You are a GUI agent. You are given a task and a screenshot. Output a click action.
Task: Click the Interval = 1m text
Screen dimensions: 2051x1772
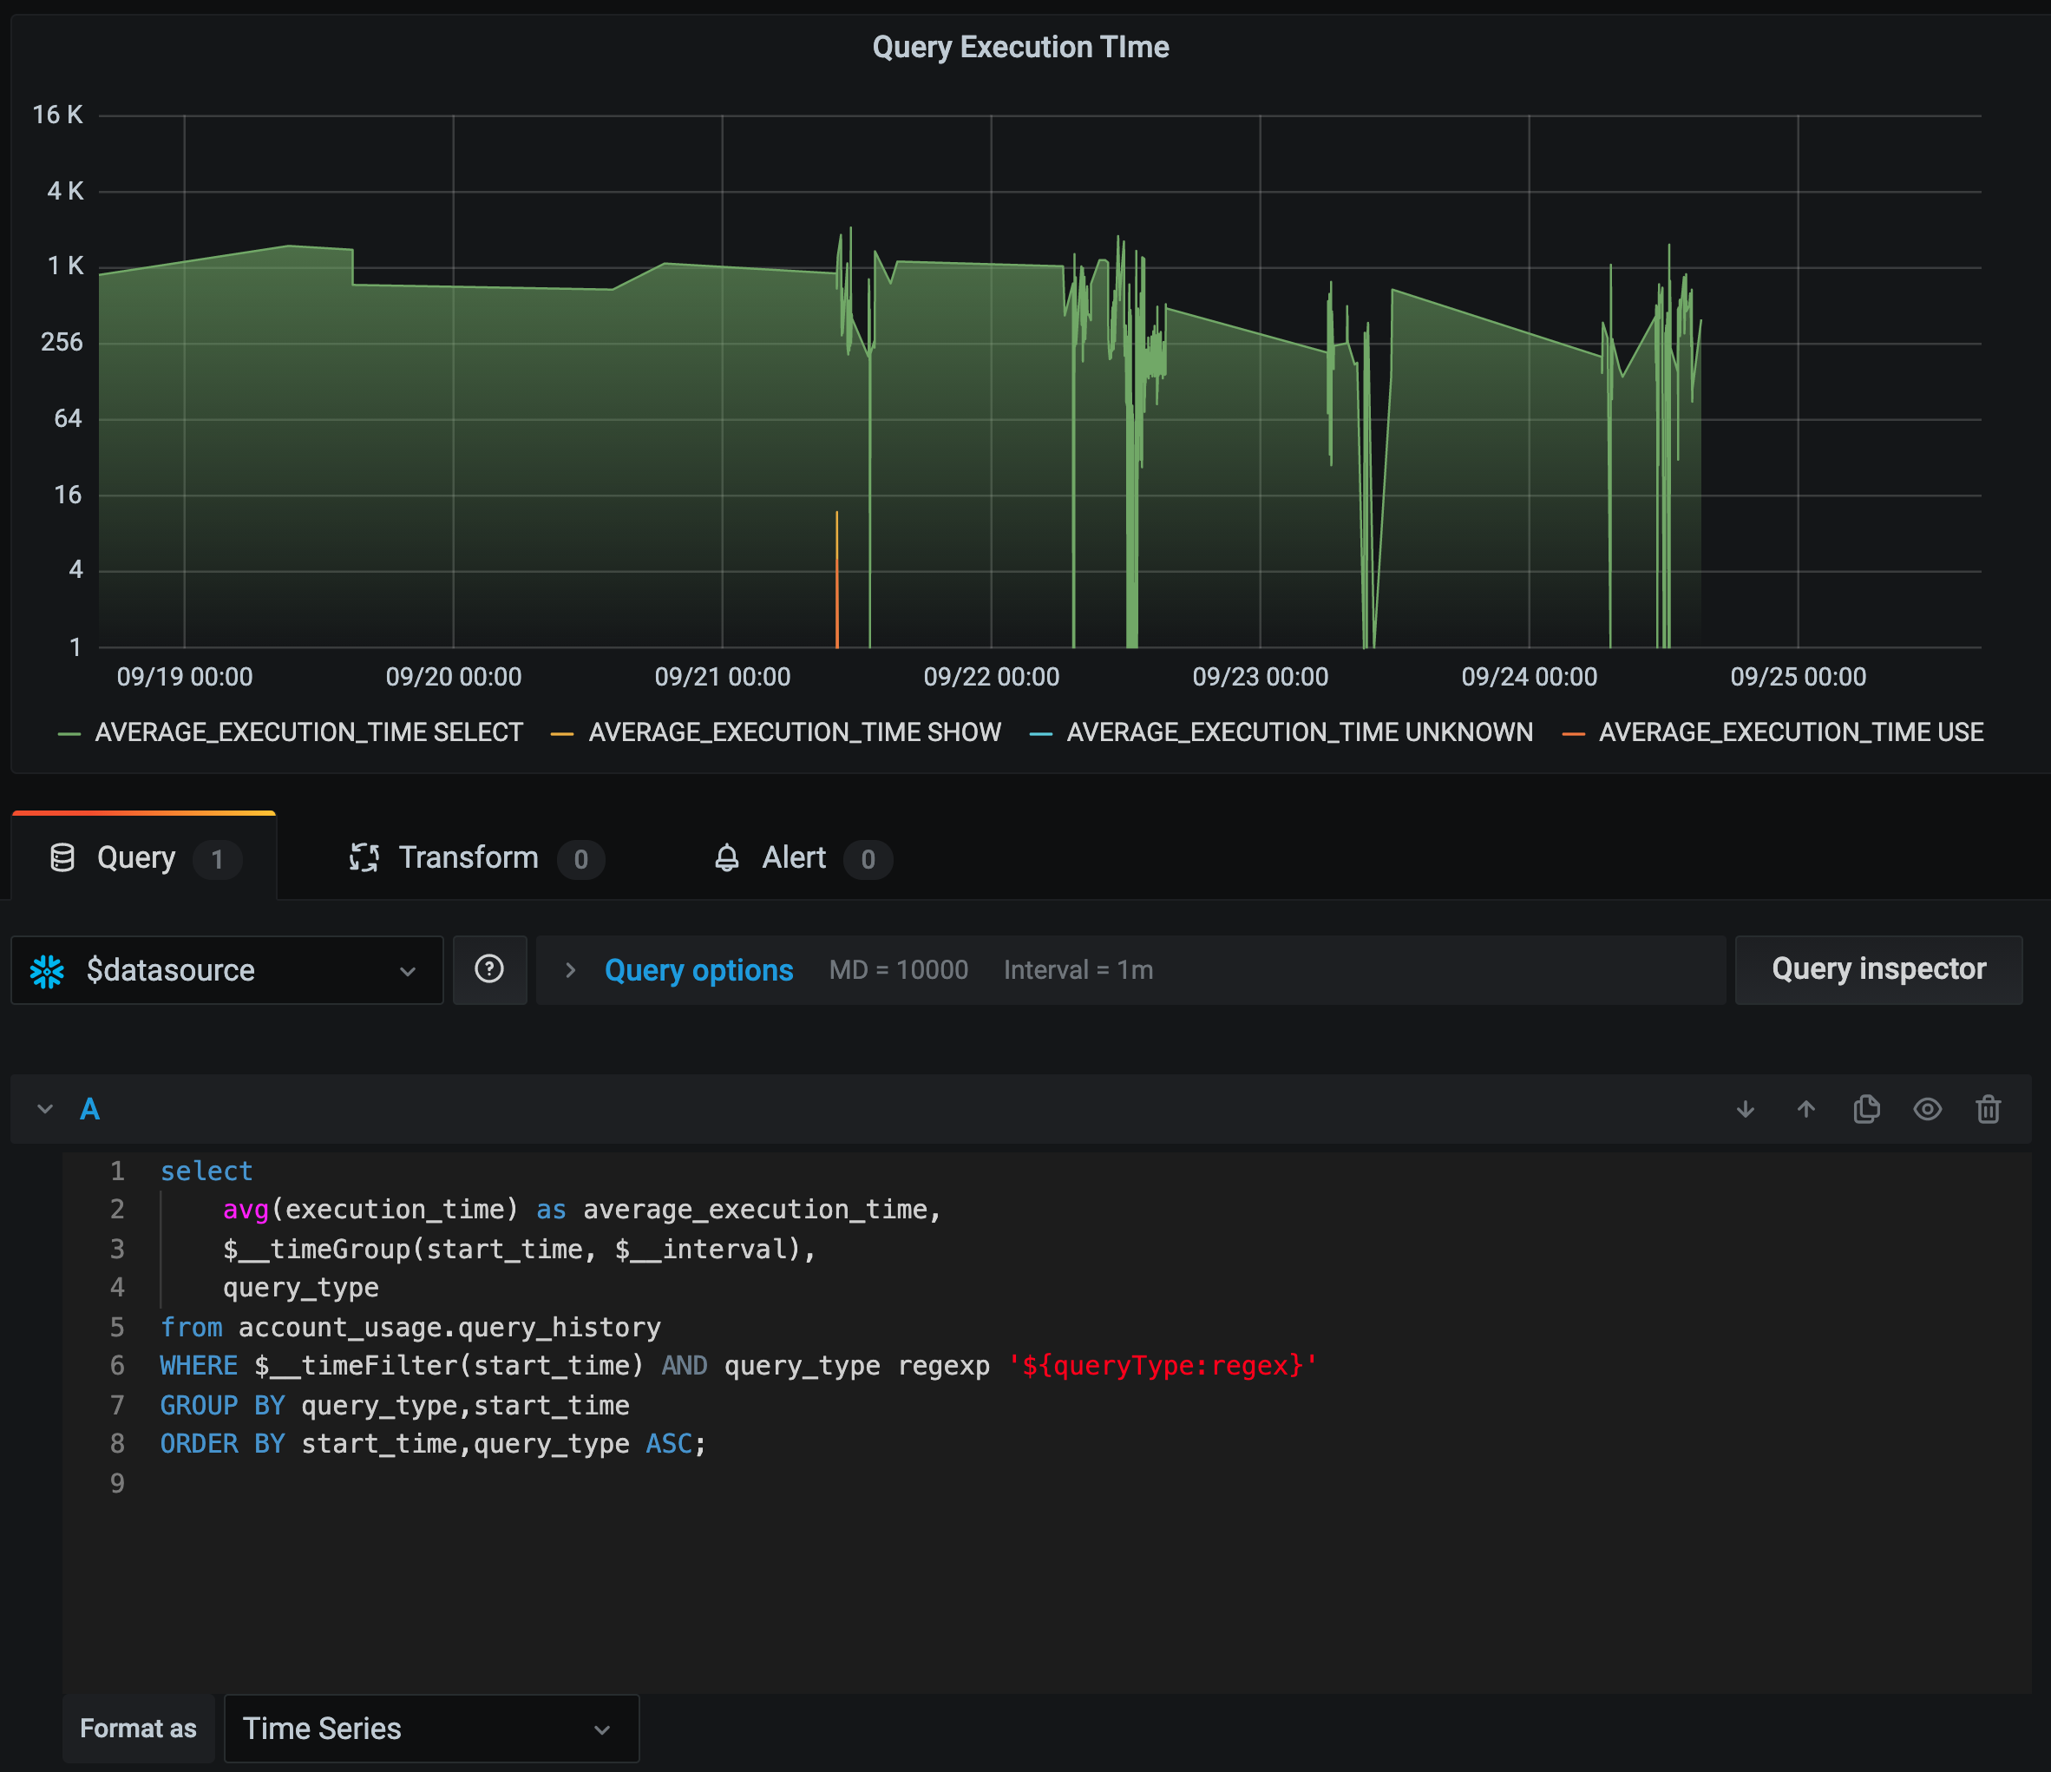click(x=1078, y=970)
